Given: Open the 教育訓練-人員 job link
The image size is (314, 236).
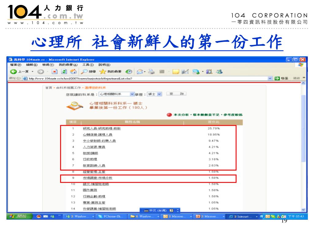Looking at the screenshot, I should pos(94,166).
